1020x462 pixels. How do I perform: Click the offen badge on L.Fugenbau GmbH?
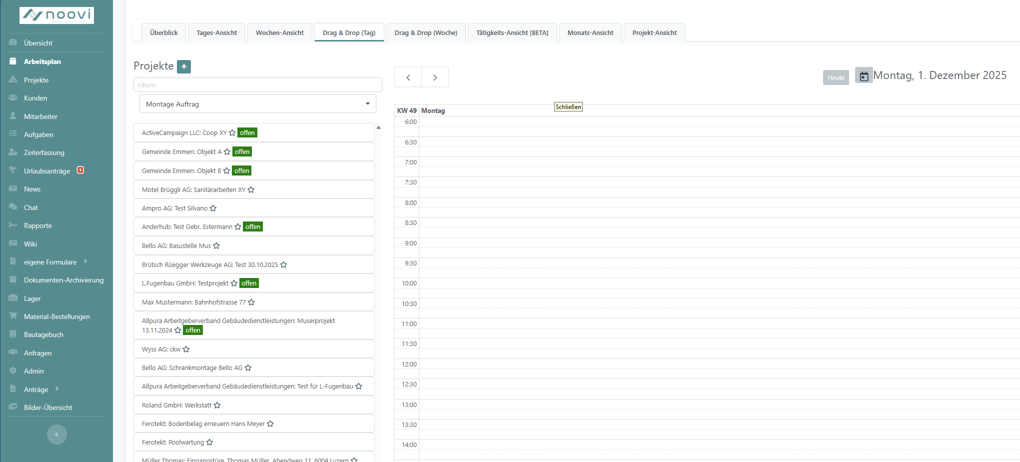tap(249, 283)
